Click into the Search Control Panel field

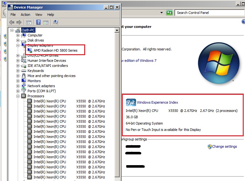[x=210, y=13]
